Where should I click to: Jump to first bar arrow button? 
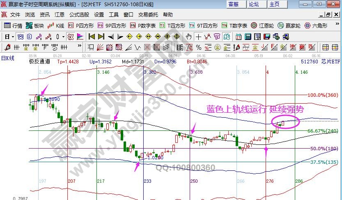(92, 37)
